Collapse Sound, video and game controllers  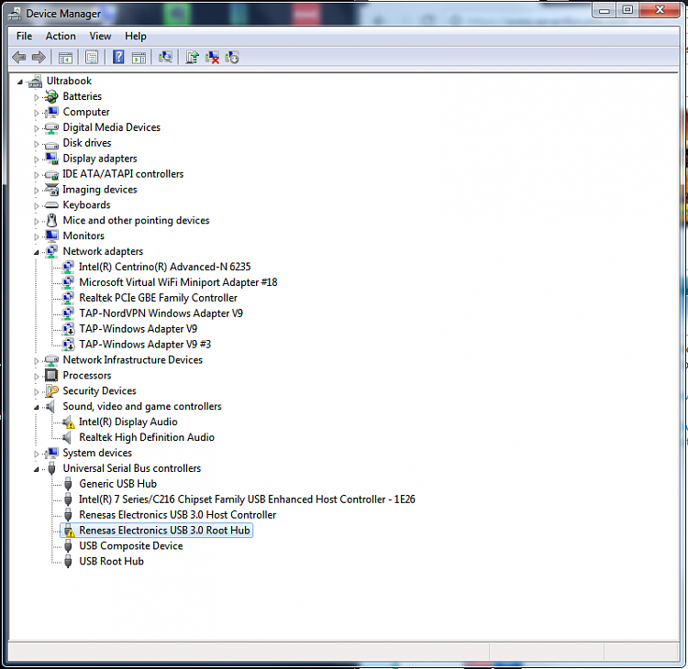(37, 407)
